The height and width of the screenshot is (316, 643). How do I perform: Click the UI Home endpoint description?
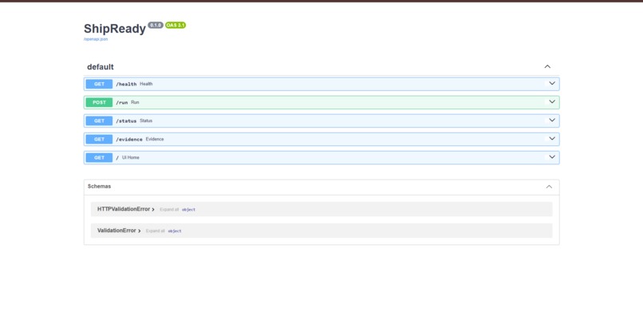[130, 157]
